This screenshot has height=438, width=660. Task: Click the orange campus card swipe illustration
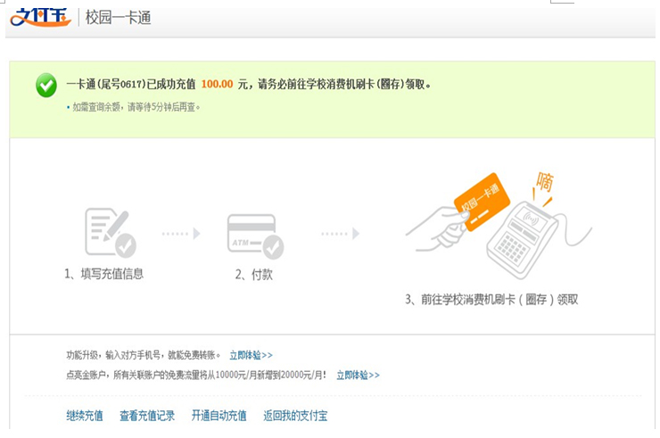(499, 226)
